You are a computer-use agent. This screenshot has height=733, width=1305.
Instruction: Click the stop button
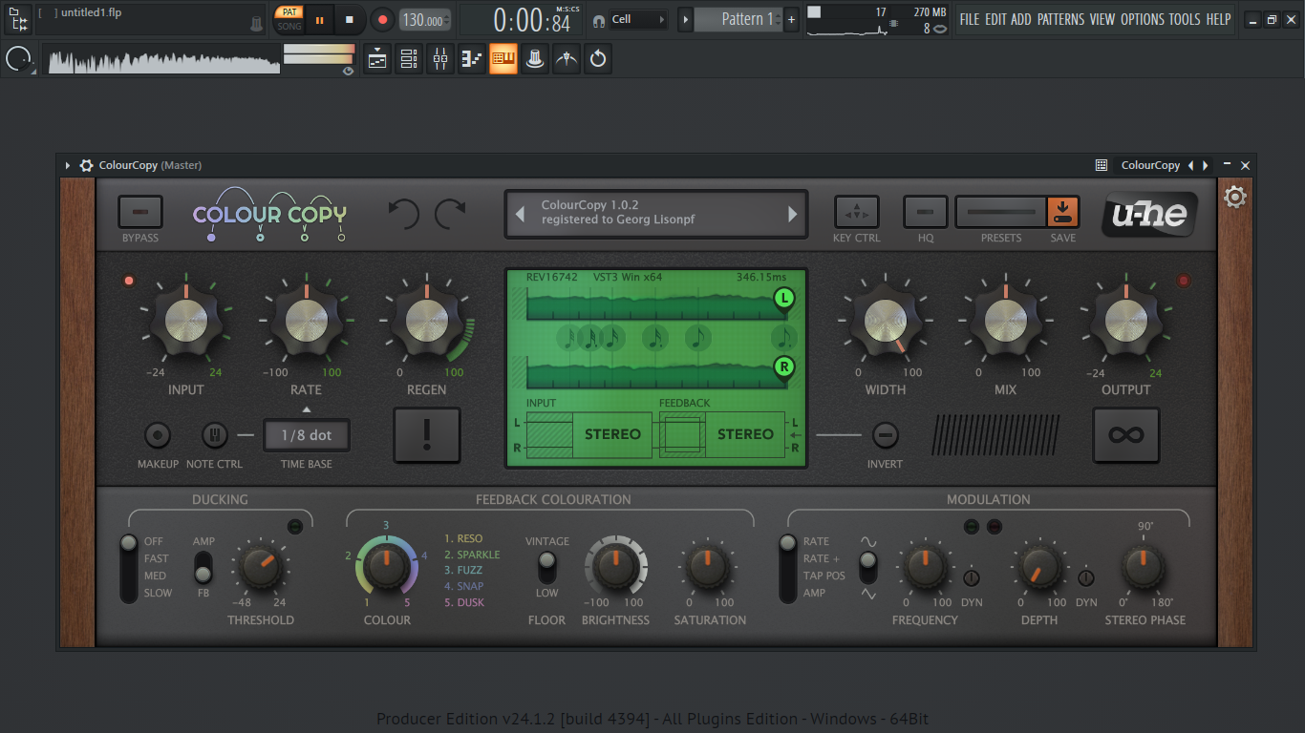click(350, 19)
